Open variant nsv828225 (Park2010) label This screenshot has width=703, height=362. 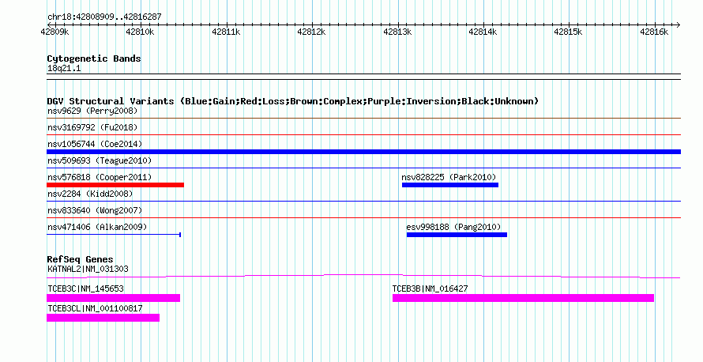pyautogui.click(x=449, y=177)
